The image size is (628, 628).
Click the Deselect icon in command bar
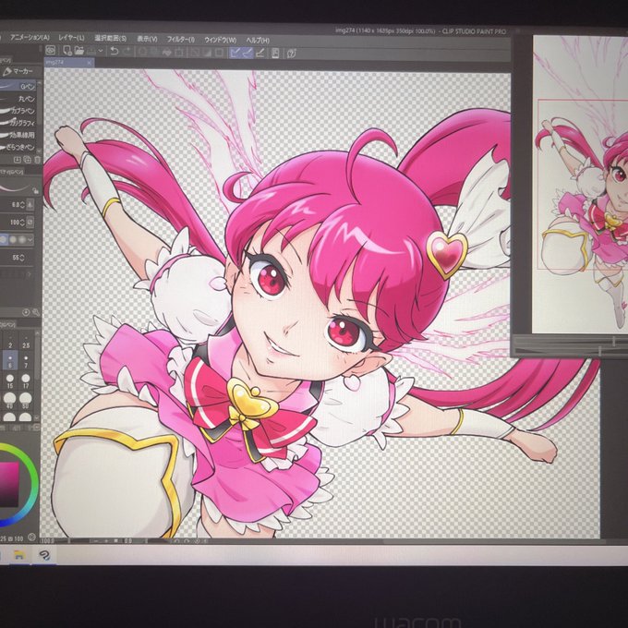(x=195, y=53)
